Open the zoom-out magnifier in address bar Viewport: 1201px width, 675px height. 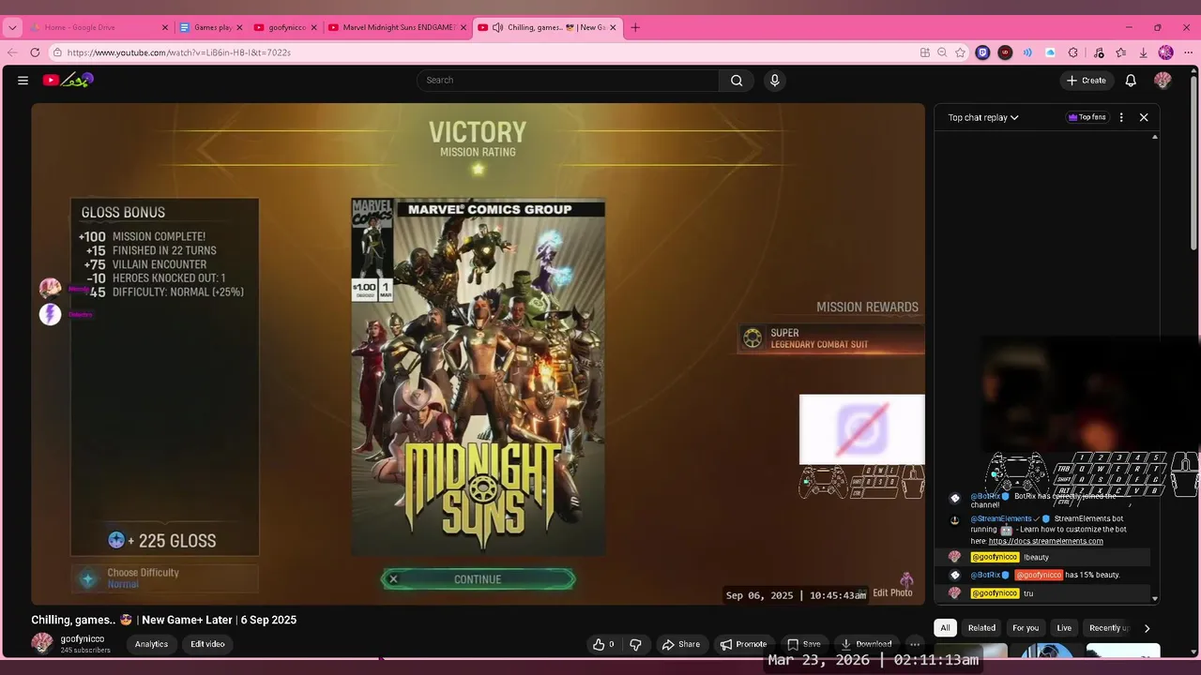(x=942, y=52)
